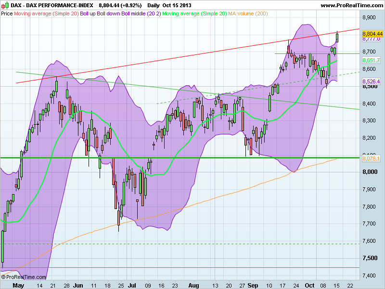Image resolution: width=385 pixels, height=289 pixels.
Task: Click the 8,804.44 (+0.92%) quote text
Action: [120, 5]
